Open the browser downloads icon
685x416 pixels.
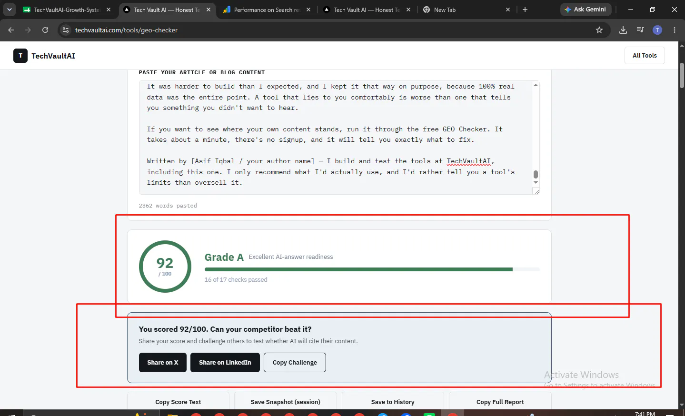pyautogui.click(x=623, y=30)
